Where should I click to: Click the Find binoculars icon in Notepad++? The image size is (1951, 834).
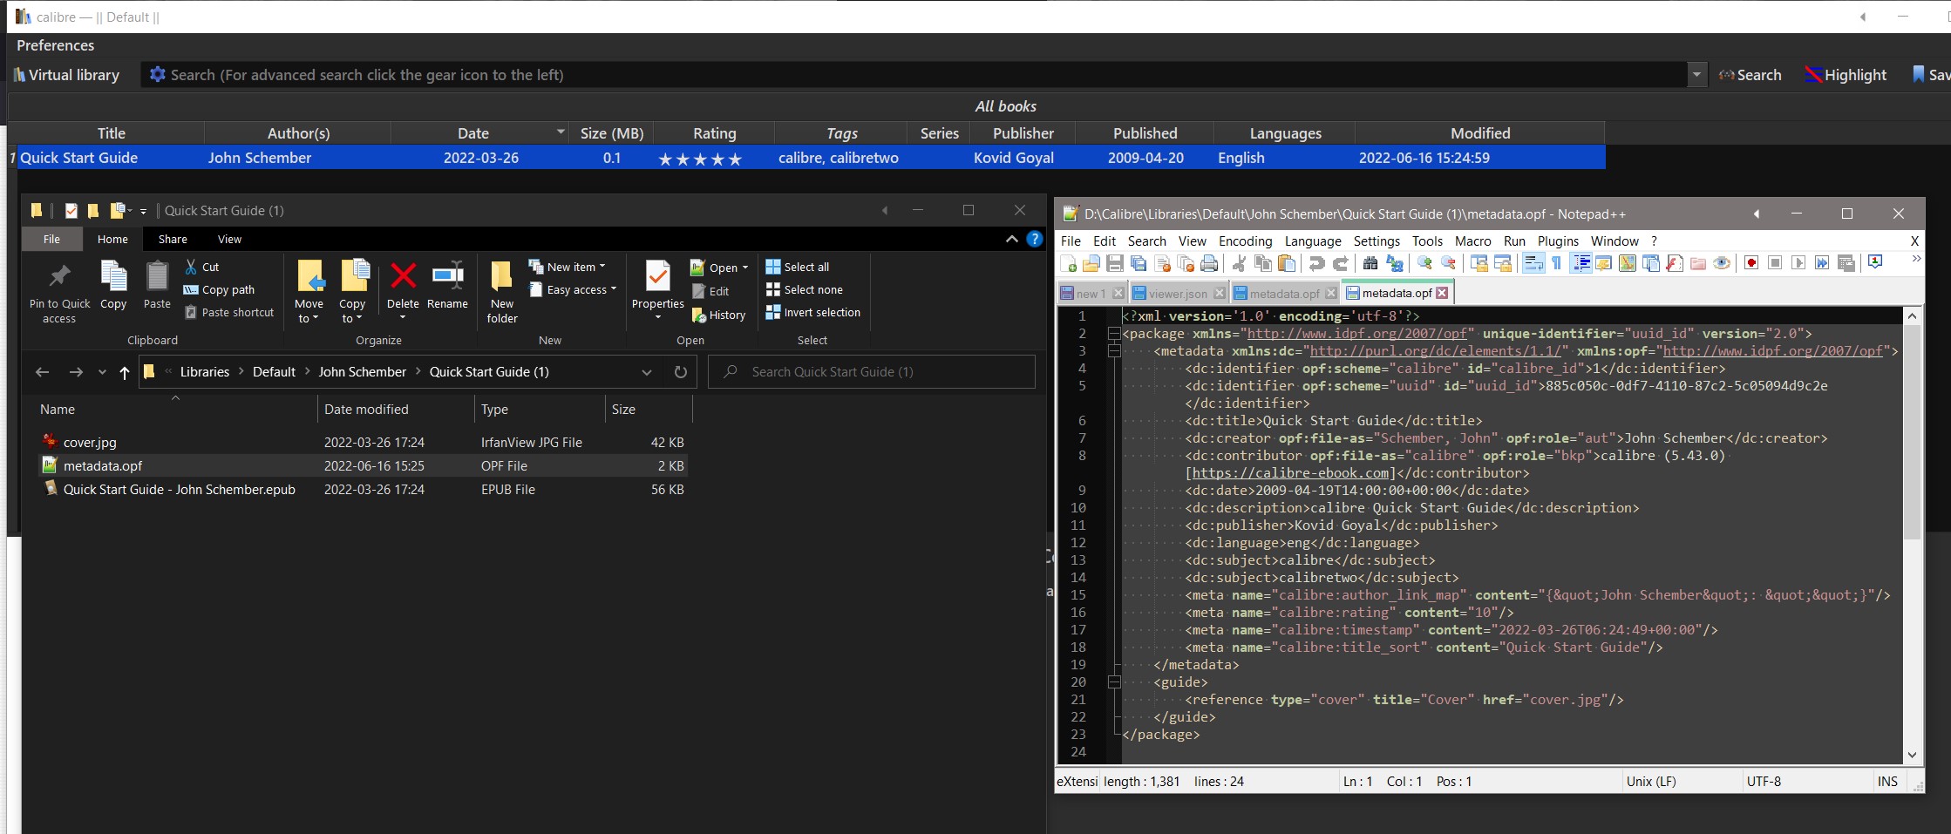(x=1370, y=263)
